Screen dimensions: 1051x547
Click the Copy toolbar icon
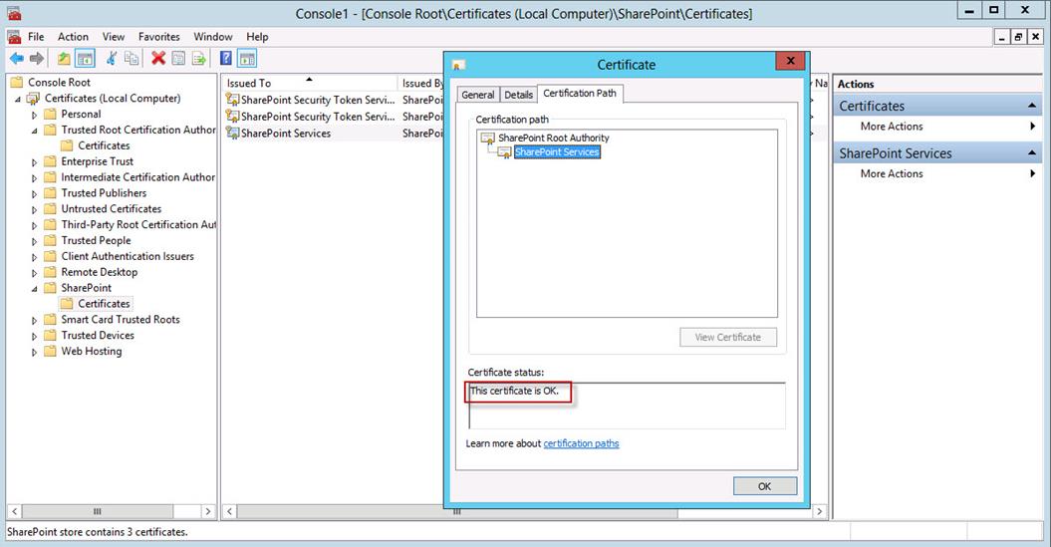[x=131, y=59]
